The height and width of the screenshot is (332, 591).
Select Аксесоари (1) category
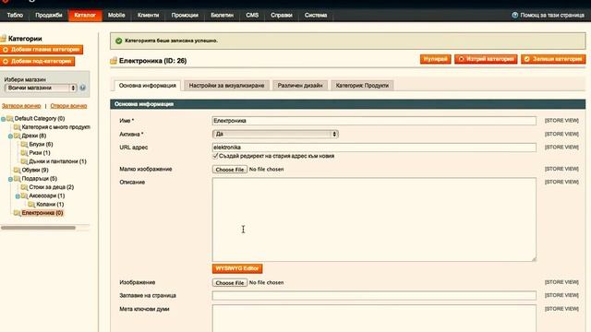tap(47, 196)
